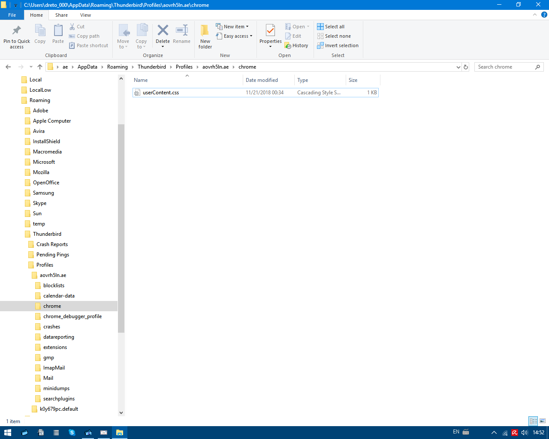Click the navigation pane scroll down arrow
Image resolution: width=549 pixels, height=439 pixels.
click(121, 413)
